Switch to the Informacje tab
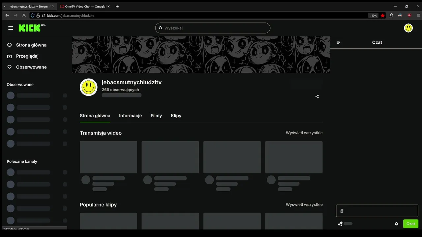 click(130, 116)
